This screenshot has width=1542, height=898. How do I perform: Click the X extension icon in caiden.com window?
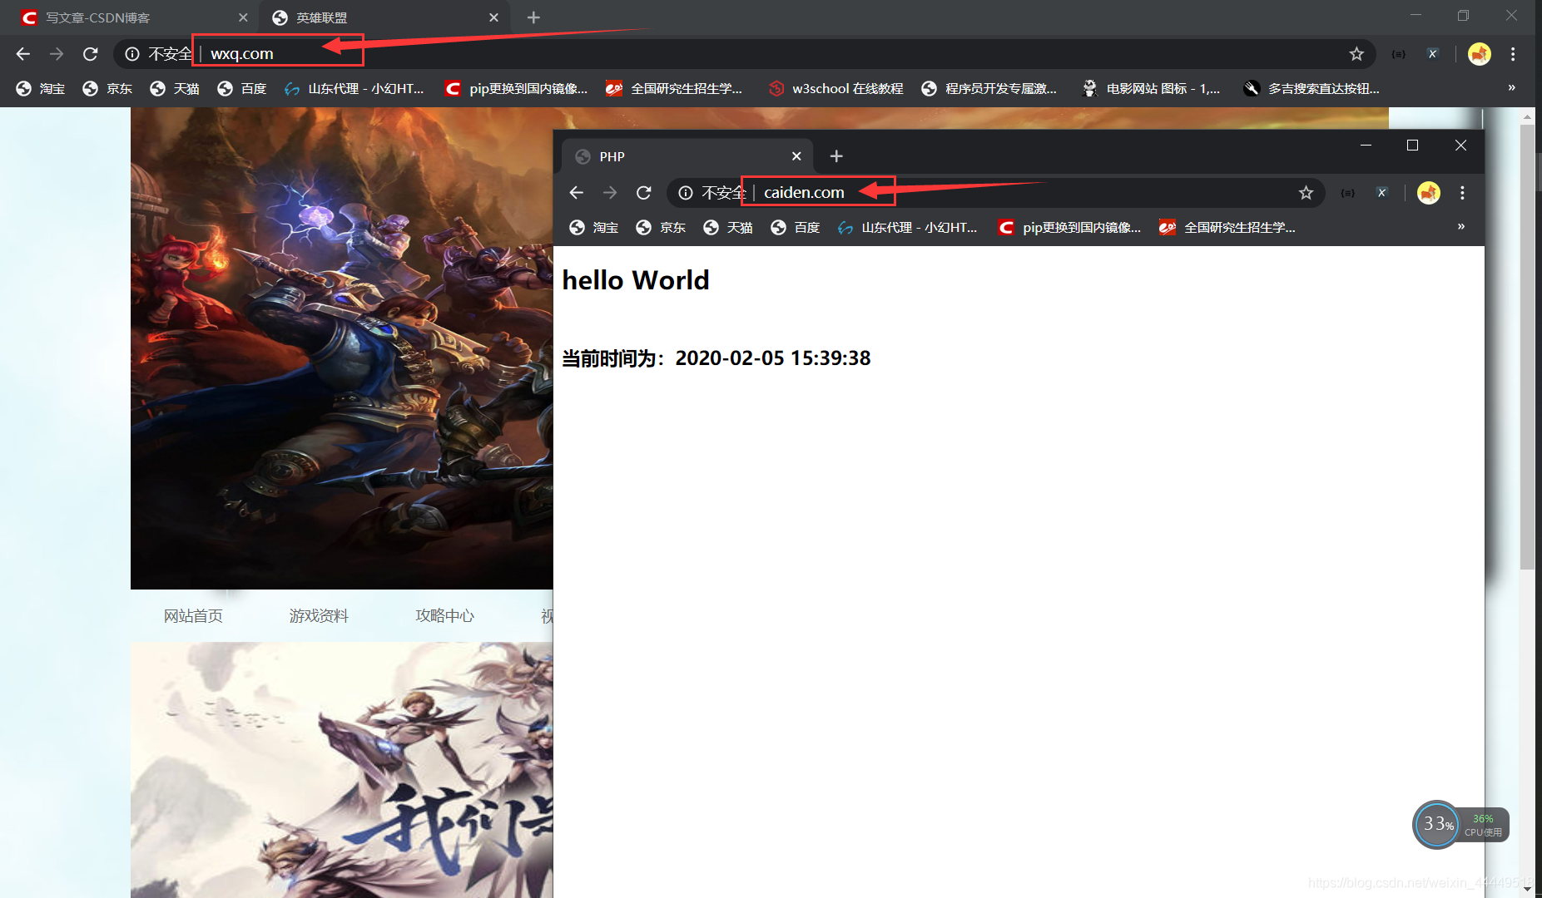[x=1381, y=193]
